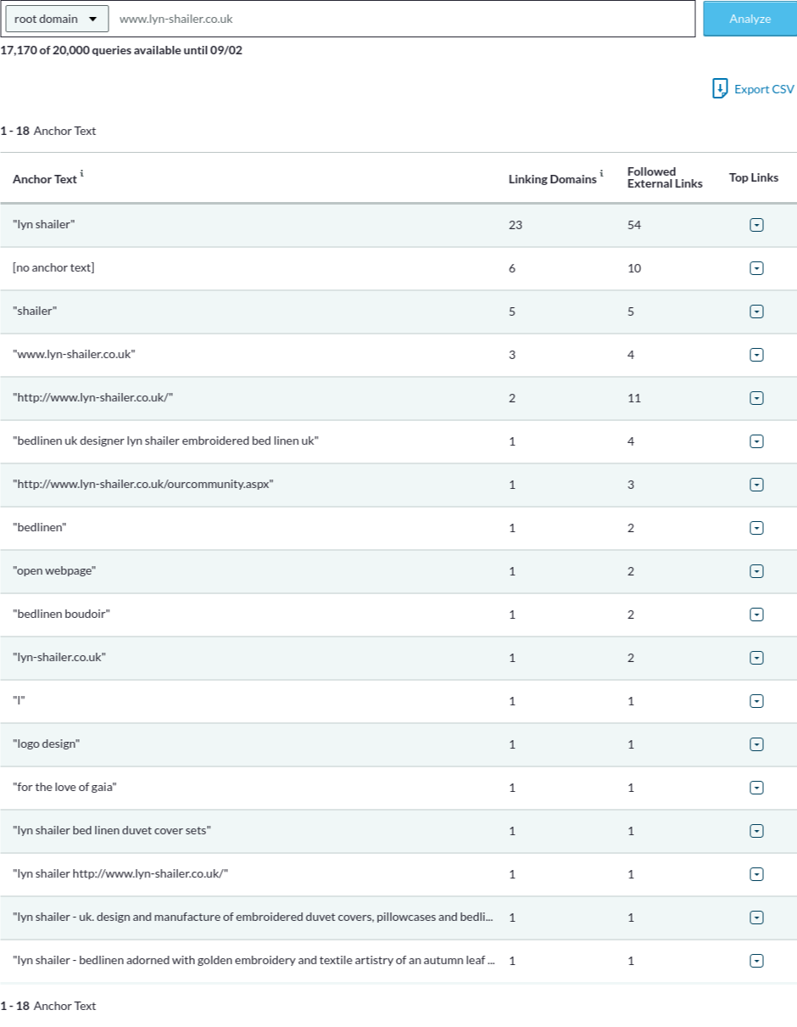Click the Anchor Text column header

pos(44,179)
